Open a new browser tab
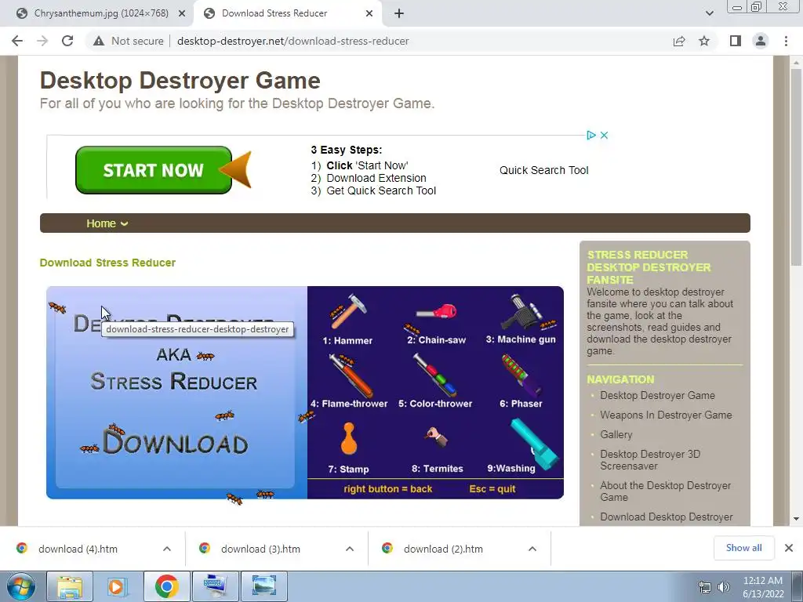The width and height of the screenshot is (803, 602). pos(399,13)
